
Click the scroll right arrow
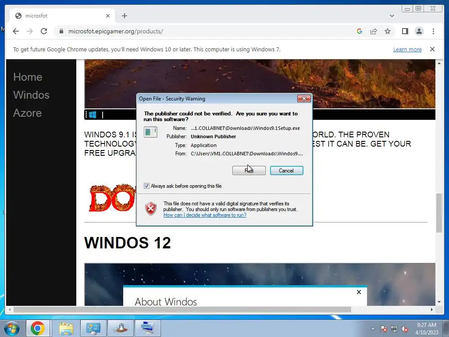coord(432,309)
